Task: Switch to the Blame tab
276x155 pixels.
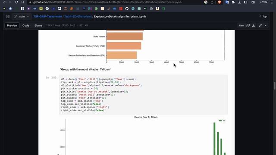Action: [x=38, y=25]
